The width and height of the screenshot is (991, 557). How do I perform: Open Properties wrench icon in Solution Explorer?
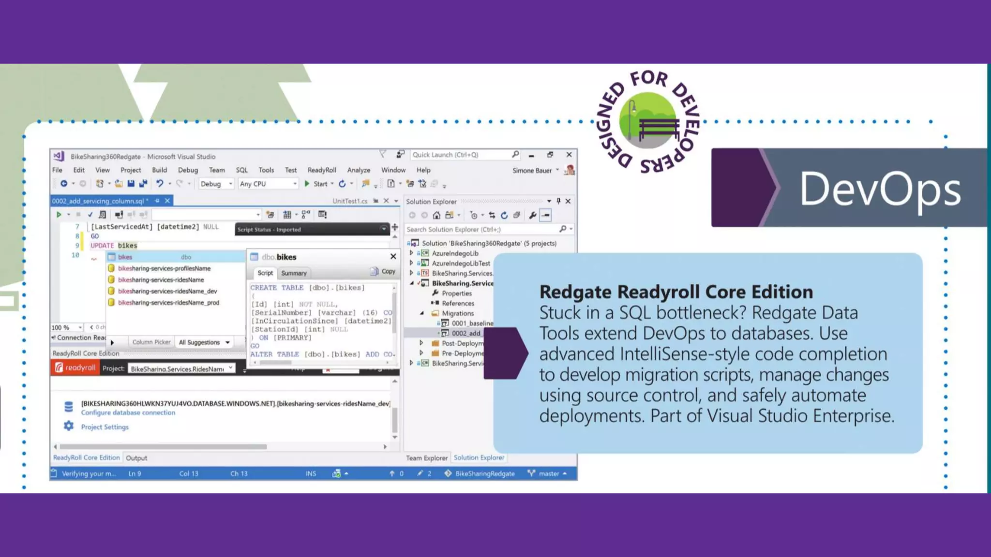click(532, 215)
